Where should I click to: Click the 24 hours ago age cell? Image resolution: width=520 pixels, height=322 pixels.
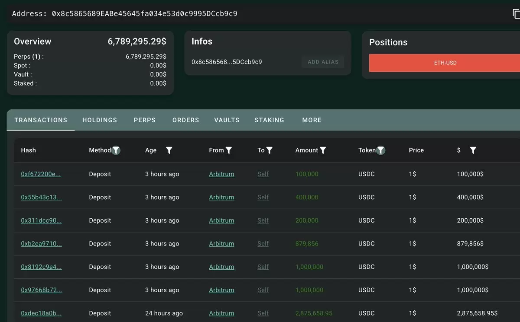(x=164, y=313)
